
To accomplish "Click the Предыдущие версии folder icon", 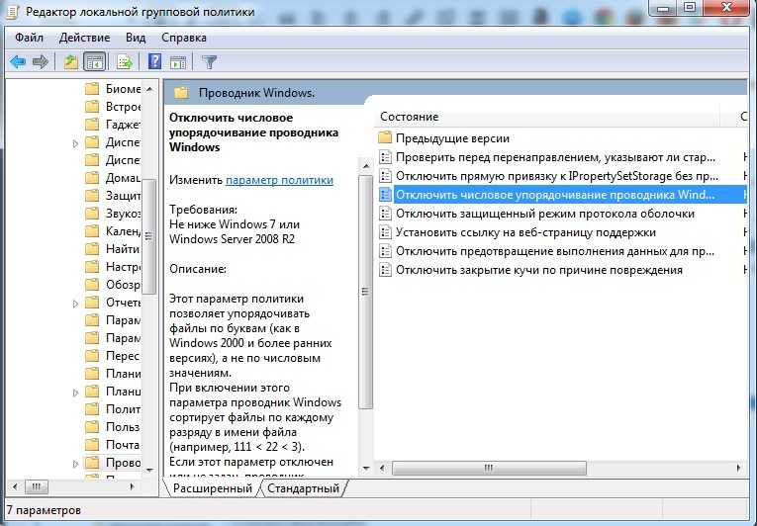I will pos(385,138).
